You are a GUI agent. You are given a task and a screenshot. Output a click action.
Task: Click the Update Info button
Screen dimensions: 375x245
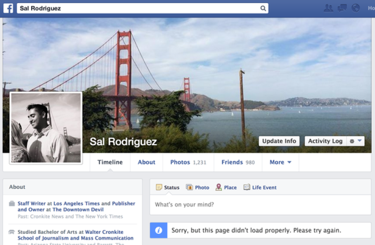[x=279, y=141]
